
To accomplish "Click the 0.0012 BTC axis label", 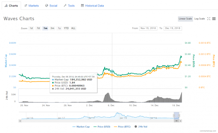I will pyautogui.click(x=205, y=54).
